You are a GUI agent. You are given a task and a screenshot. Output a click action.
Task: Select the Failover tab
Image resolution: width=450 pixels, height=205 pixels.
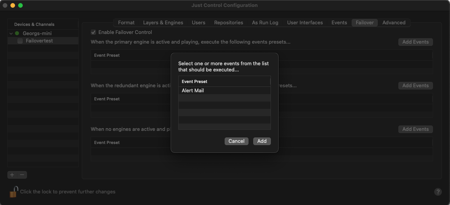[364, 23]
